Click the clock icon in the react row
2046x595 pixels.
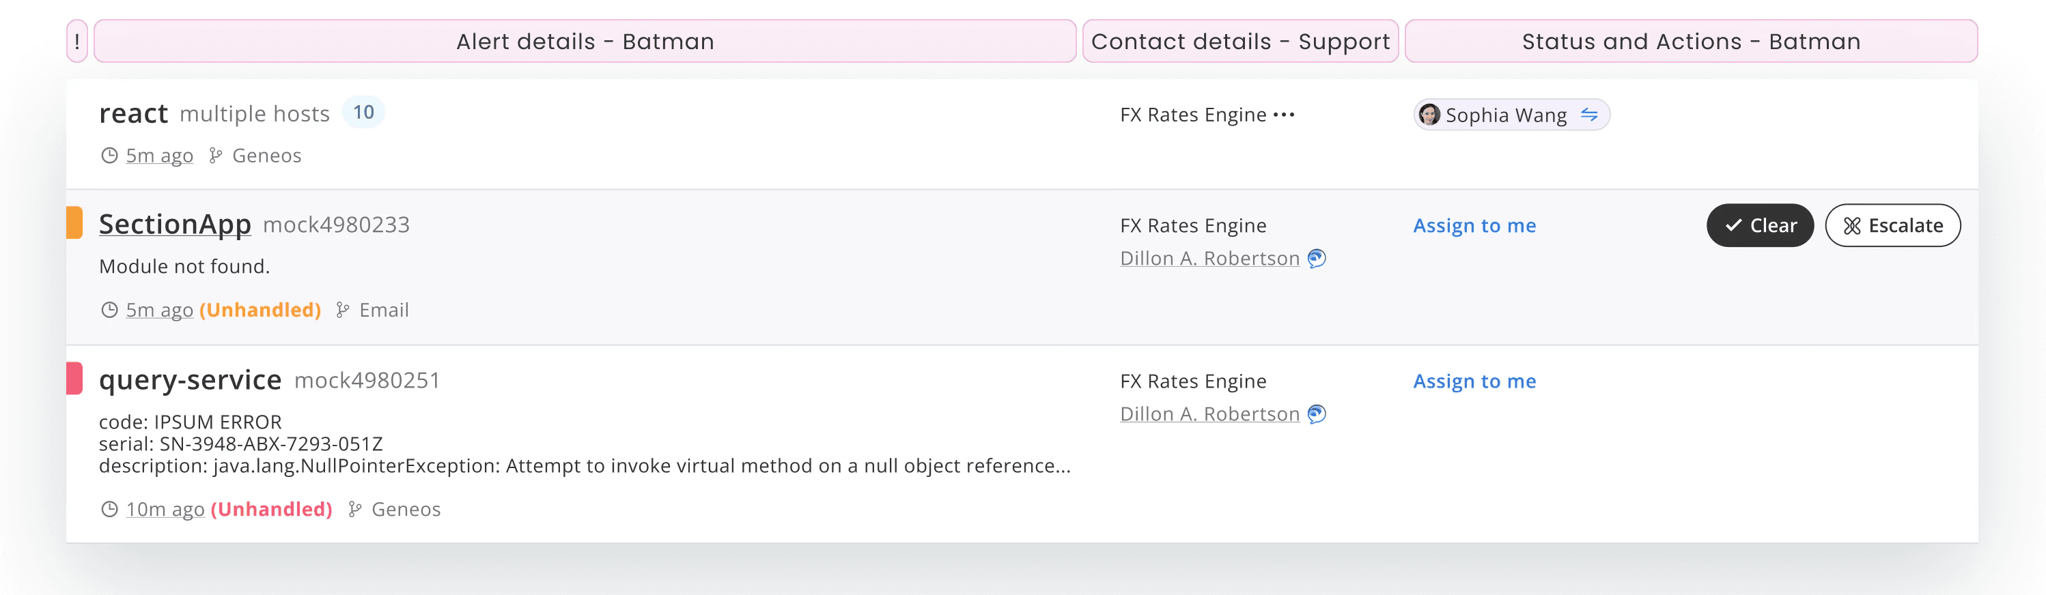click(109, 156)
